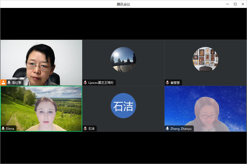The image size is (247, 164).
Task: Click the muted mic icon next to 石洁 label
Action: [x=85, y=128]
